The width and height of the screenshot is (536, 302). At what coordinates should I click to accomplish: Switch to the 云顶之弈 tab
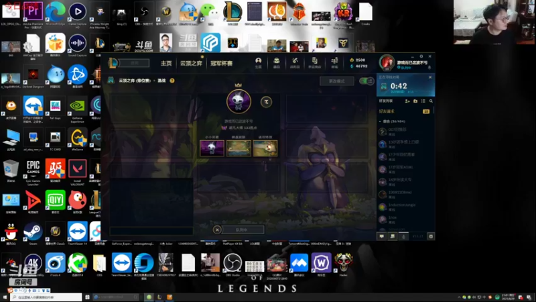click(x=191, y=63)
